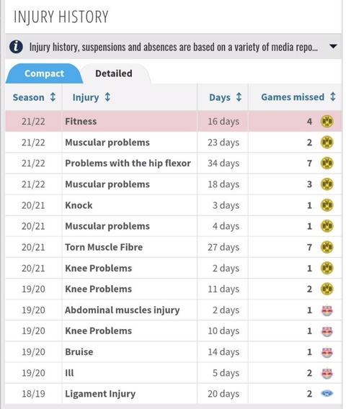Click the Dortmund badge in the hip flexor row

[x=327, y=163]
